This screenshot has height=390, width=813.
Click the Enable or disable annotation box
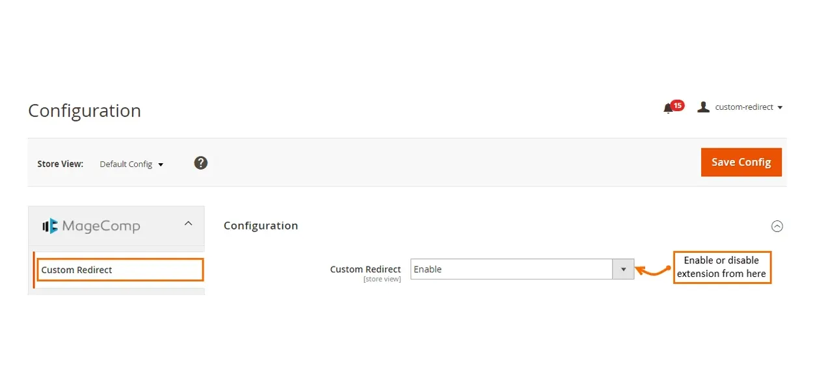pyautogui.click(x=721, y=267)
